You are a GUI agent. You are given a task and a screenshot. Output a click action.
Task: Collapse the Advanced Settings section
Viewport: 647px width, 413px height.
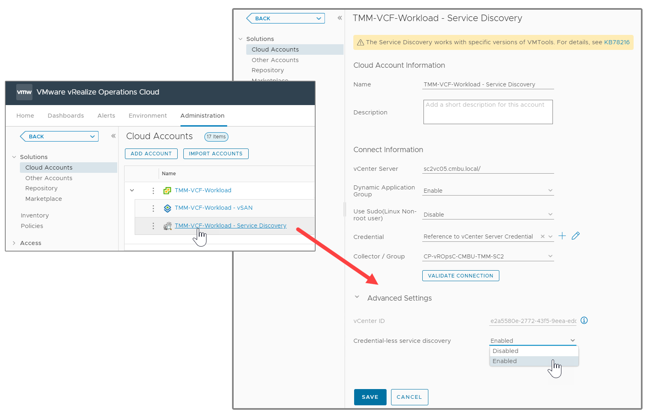[357, 297]
